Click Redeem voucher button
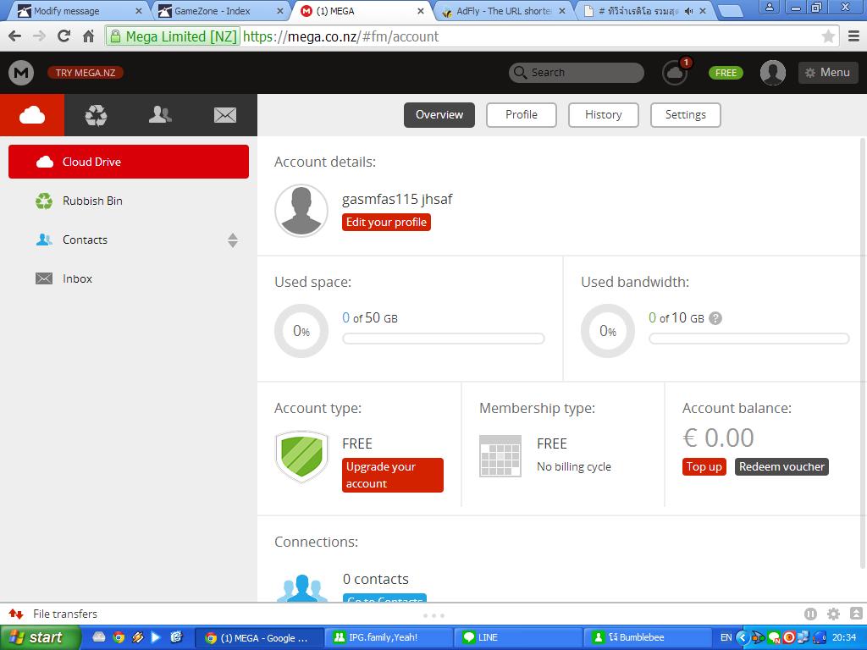This screenshot has height=650, width=867. pos(781,466)
